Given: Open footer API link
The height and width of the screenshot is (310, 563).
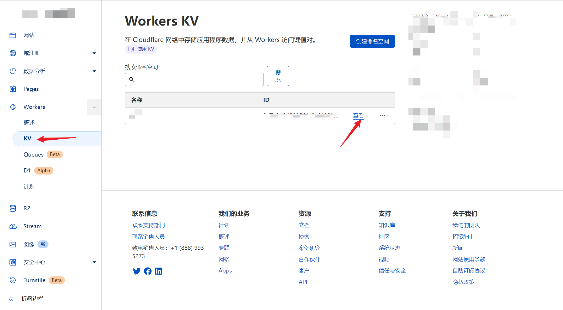Looking at the screenshot, I should (x=303, y=282).
